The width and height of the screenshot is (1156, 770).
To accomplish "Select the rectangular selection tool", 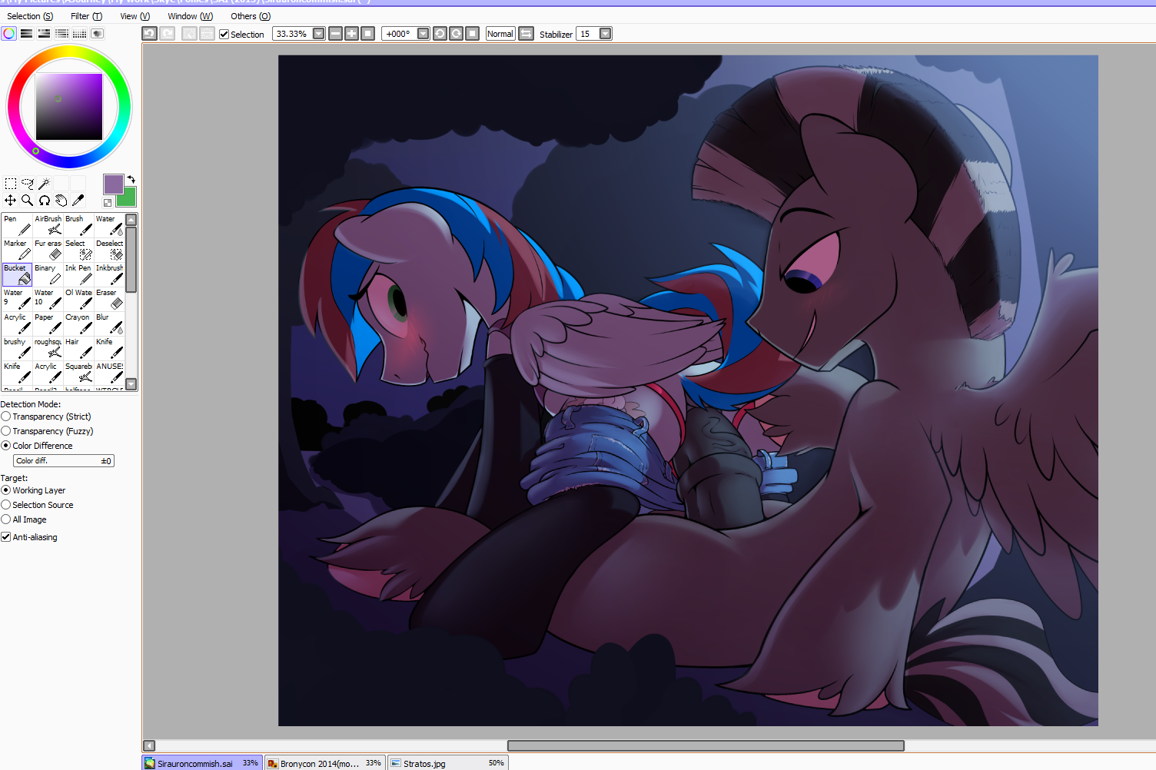I will pyautogui.click(x=11, y=184).
